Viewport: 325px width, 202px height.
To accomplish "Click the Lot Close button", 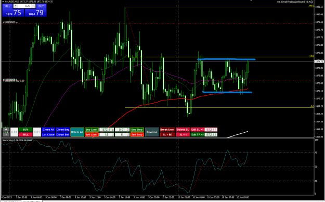I will (x=48, y=134).
